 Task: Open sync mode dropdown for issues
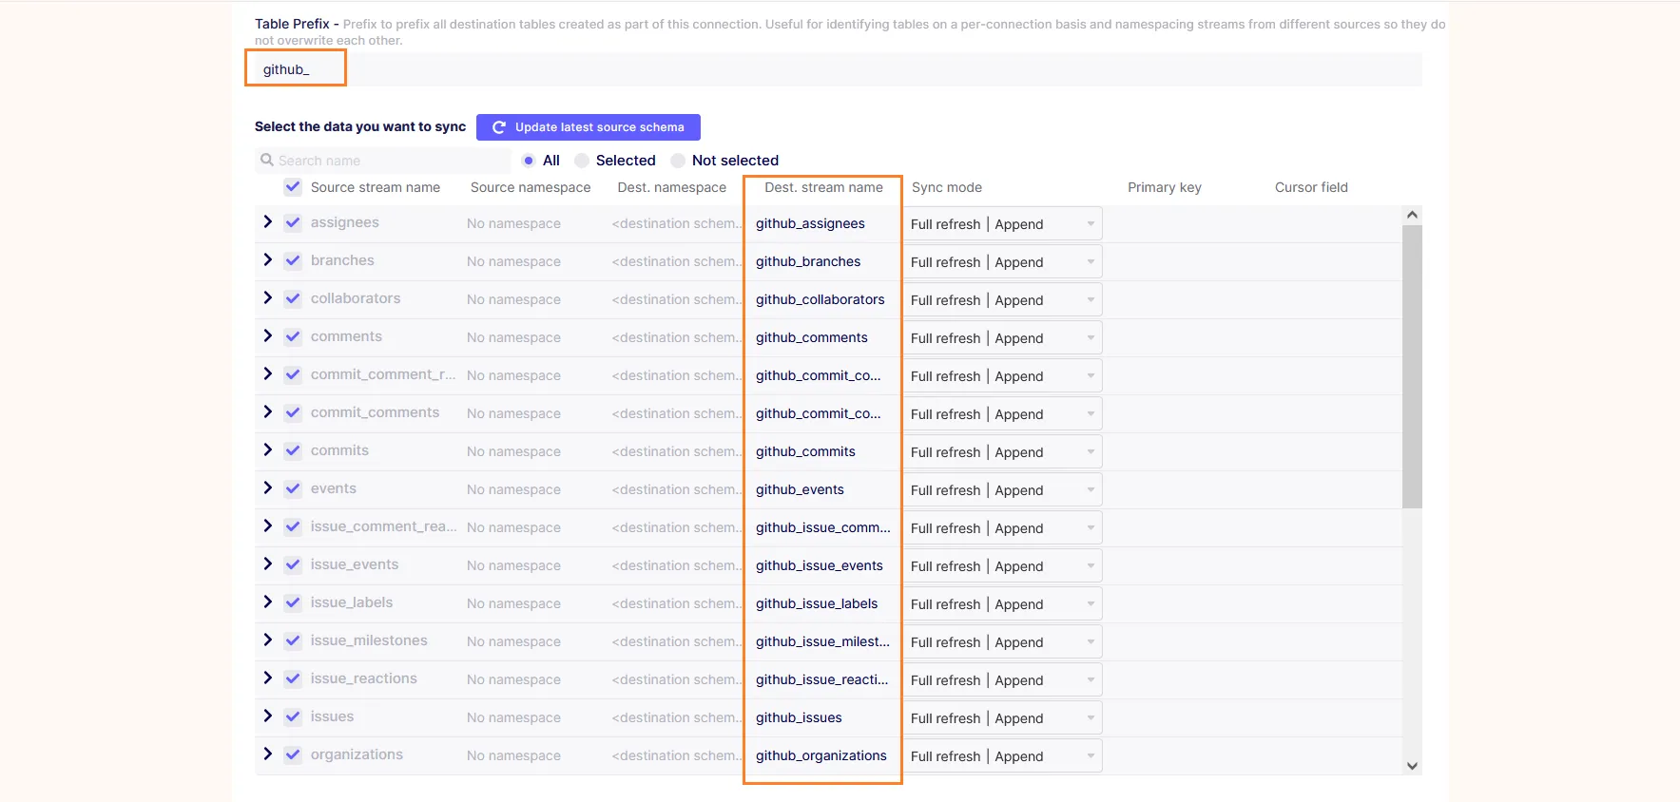click(1003, 718)
